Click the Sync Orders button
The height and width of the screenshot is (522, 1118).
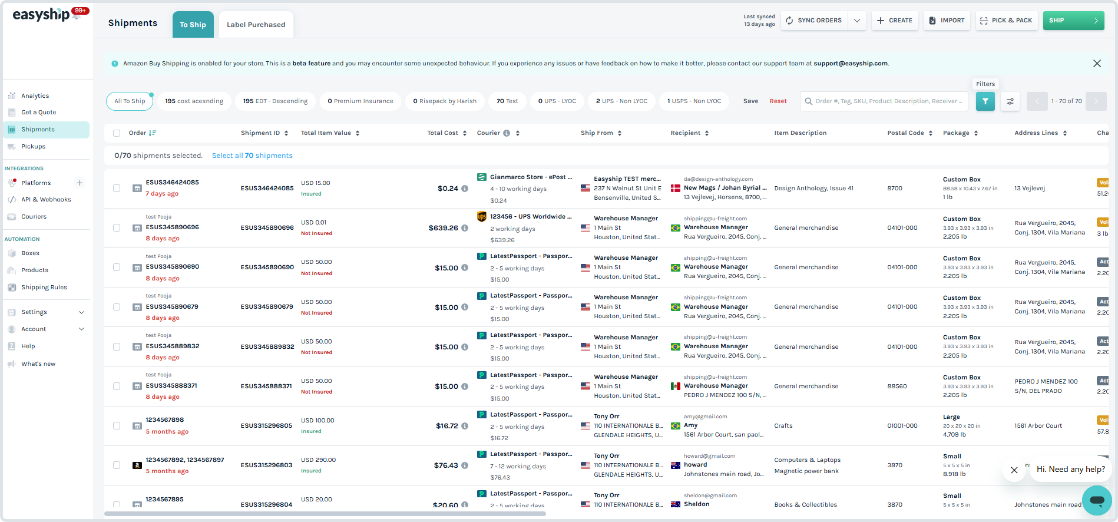point(815,21)
